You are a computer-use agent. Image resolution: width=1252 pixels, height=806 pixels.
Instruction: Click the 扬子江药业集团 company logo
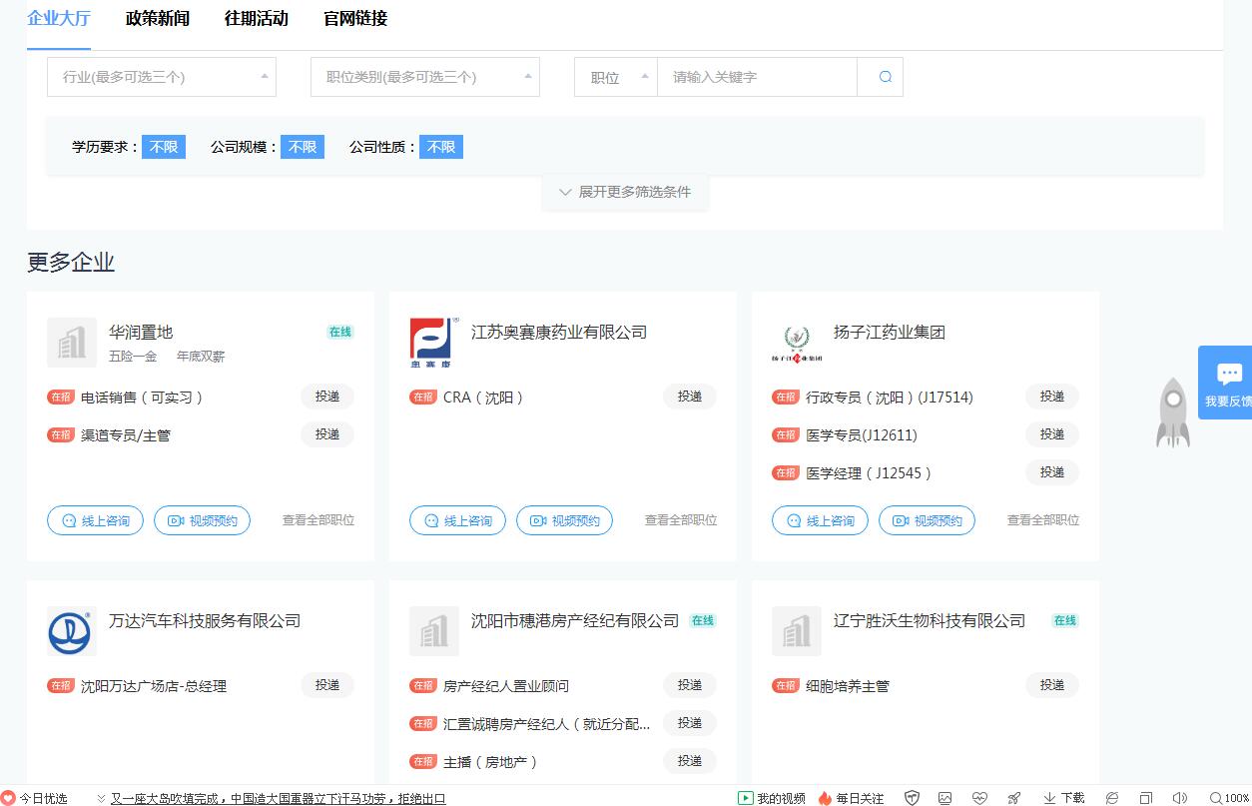[x=797, y=343]
